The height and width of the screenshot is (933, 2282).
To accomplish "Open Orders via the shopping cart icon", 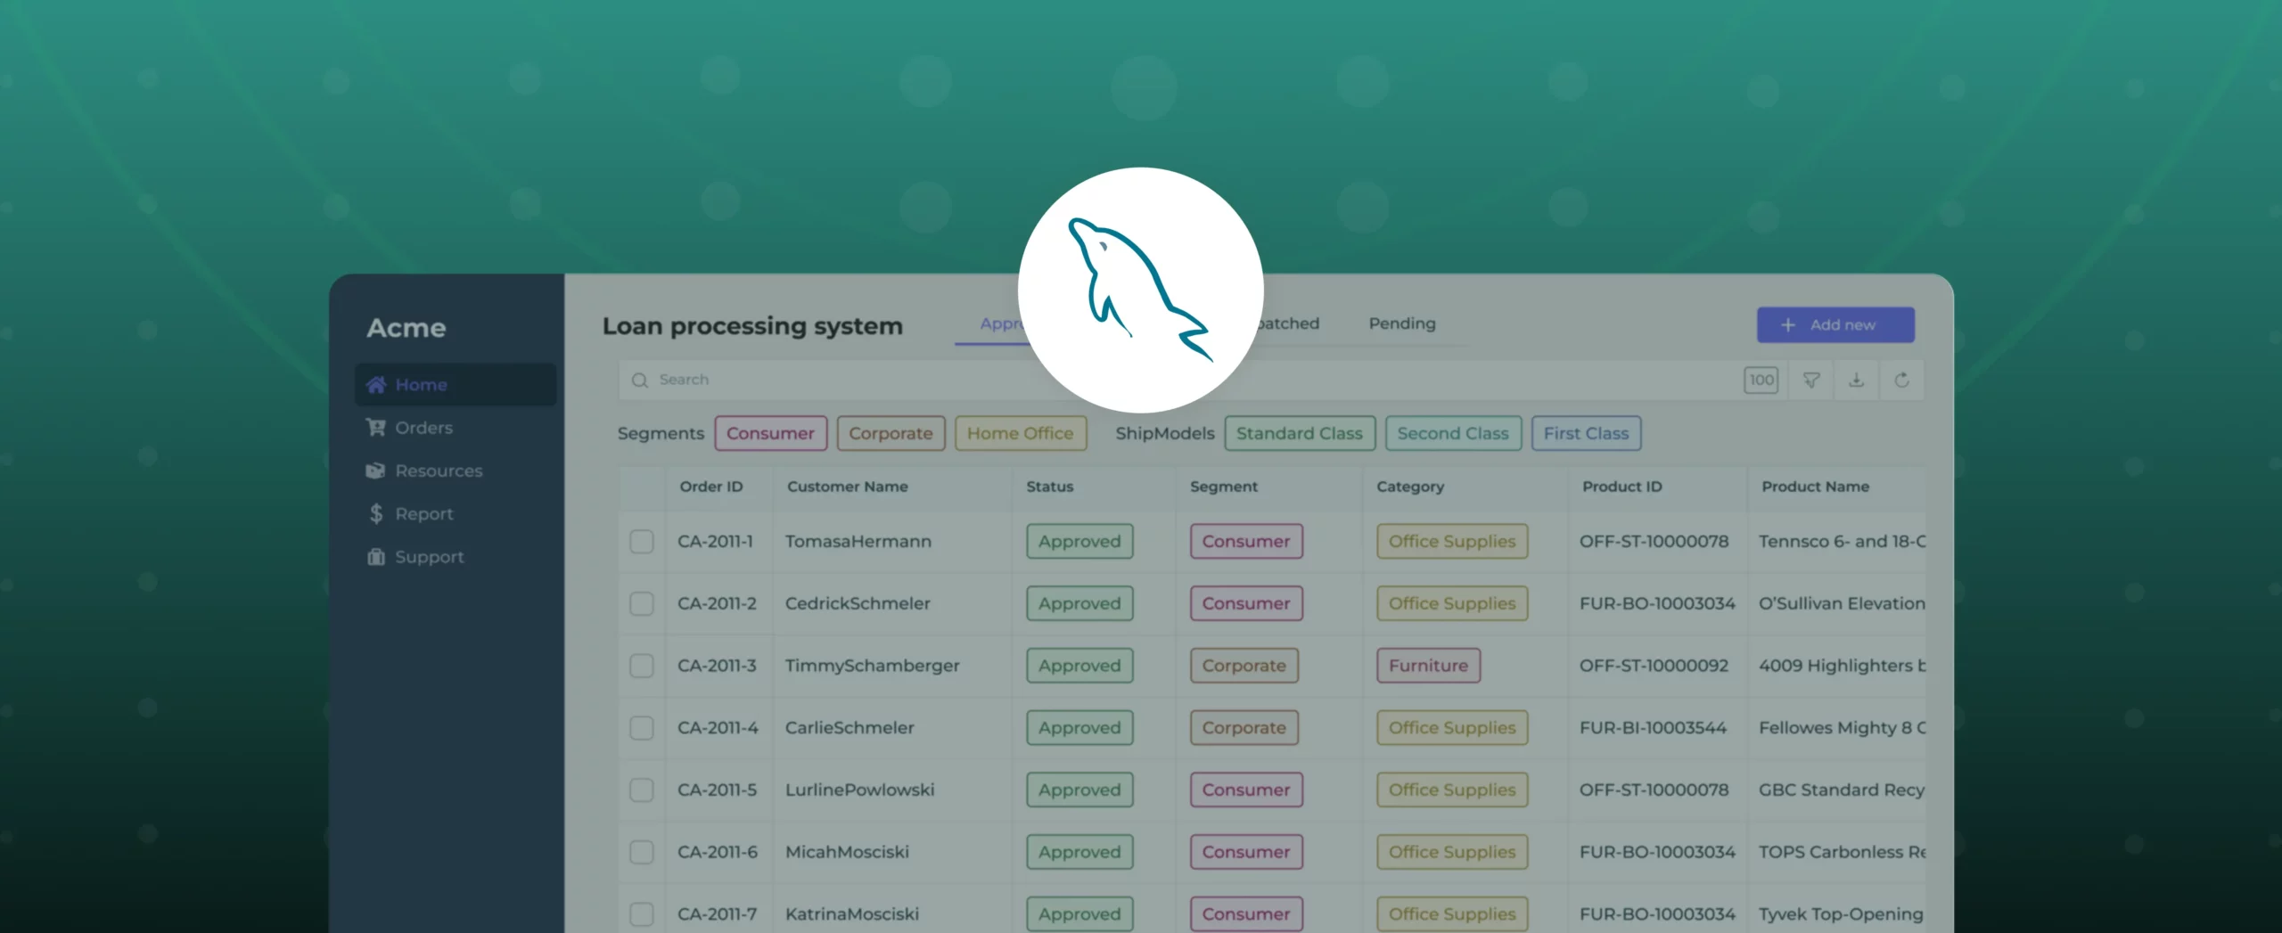I will (376, 427).
